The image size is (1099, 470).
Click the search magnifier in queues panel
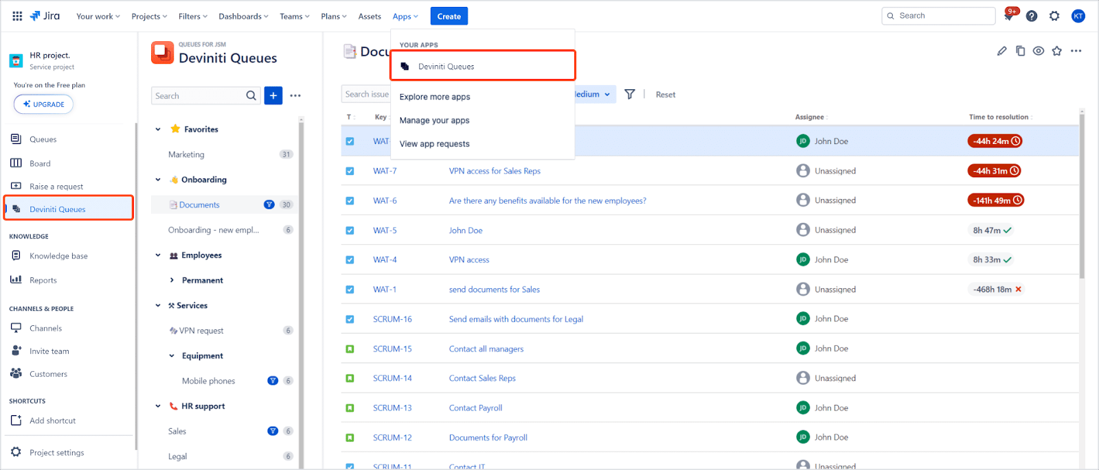[x=251, y=95]
